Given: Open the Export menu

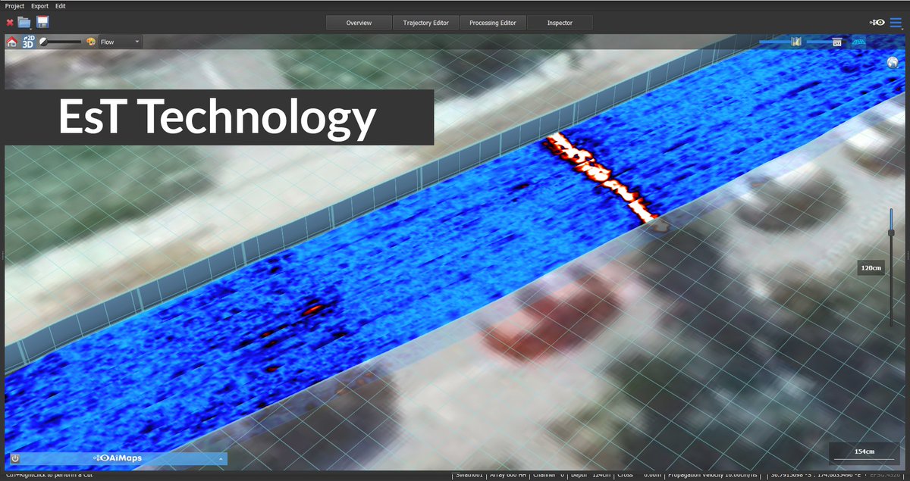Looking at the screenshot, I should [39, 6].
